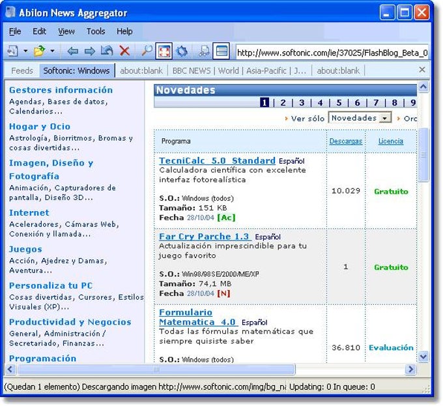Switch to the BBC NEWS World tab
This screenshot has height=406, width=443.
click(239, 70)
